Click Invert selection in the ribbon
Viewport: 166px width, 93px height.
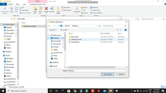tap(96, 13)
